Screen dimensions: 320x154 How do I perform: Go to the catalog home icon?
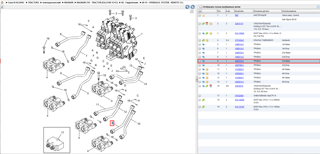[x=2, y=3]
